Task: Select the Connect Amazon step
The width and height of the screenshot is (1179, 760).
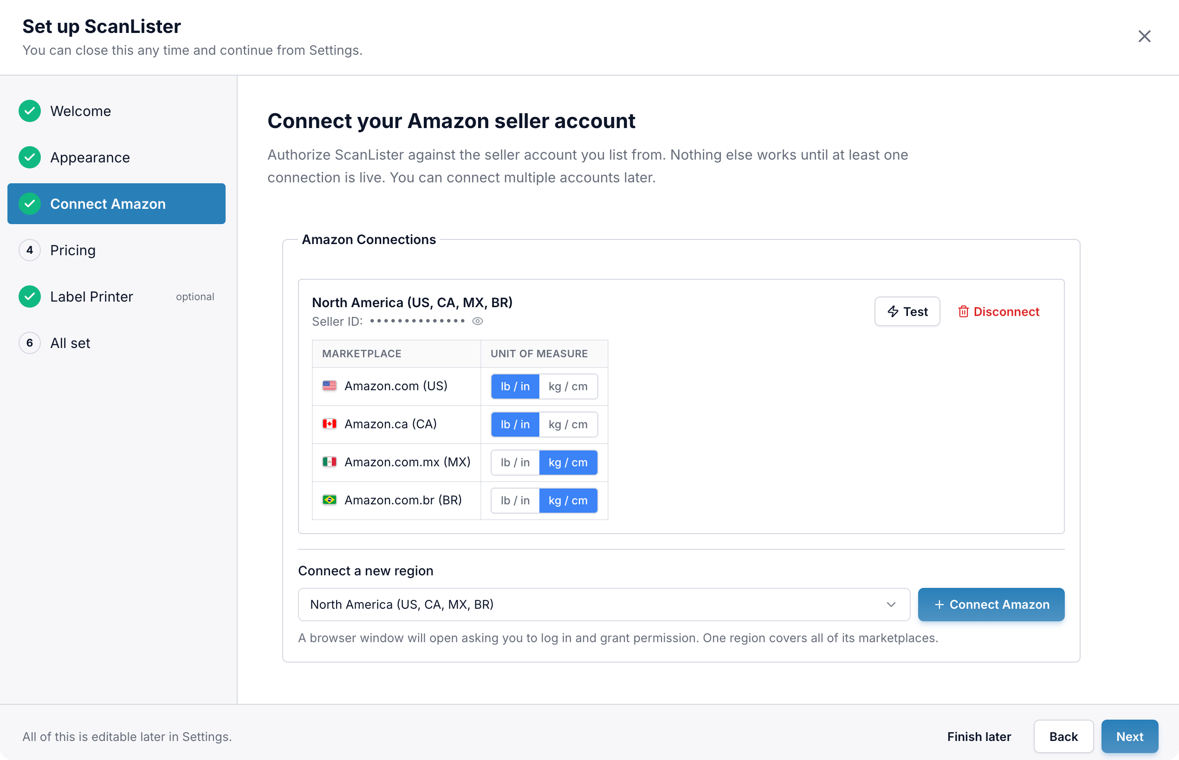Action: 117,204
